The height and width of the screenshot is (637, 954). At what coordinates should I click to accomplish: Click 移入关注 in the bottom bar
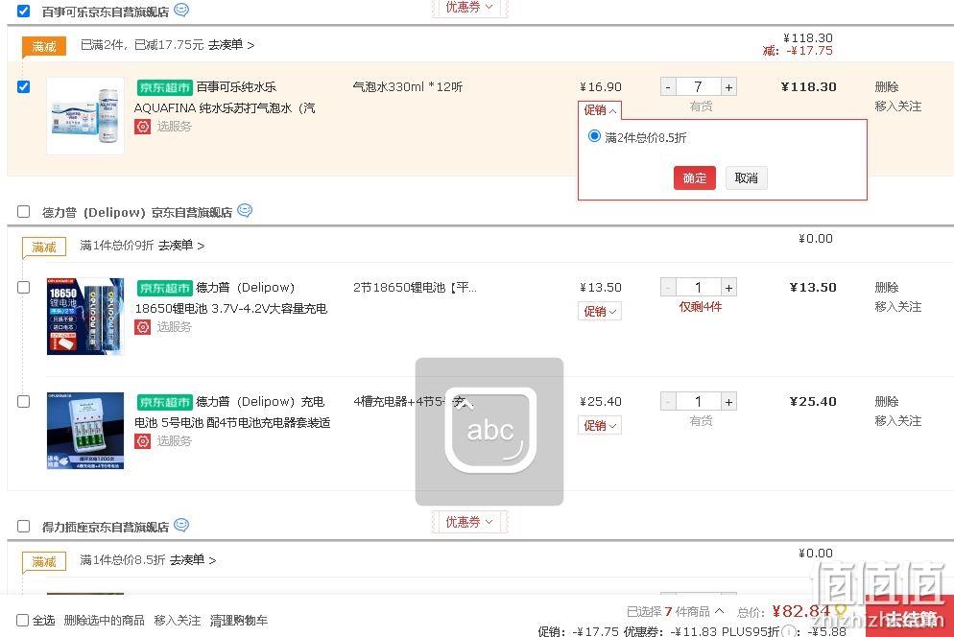coord(177,620)
